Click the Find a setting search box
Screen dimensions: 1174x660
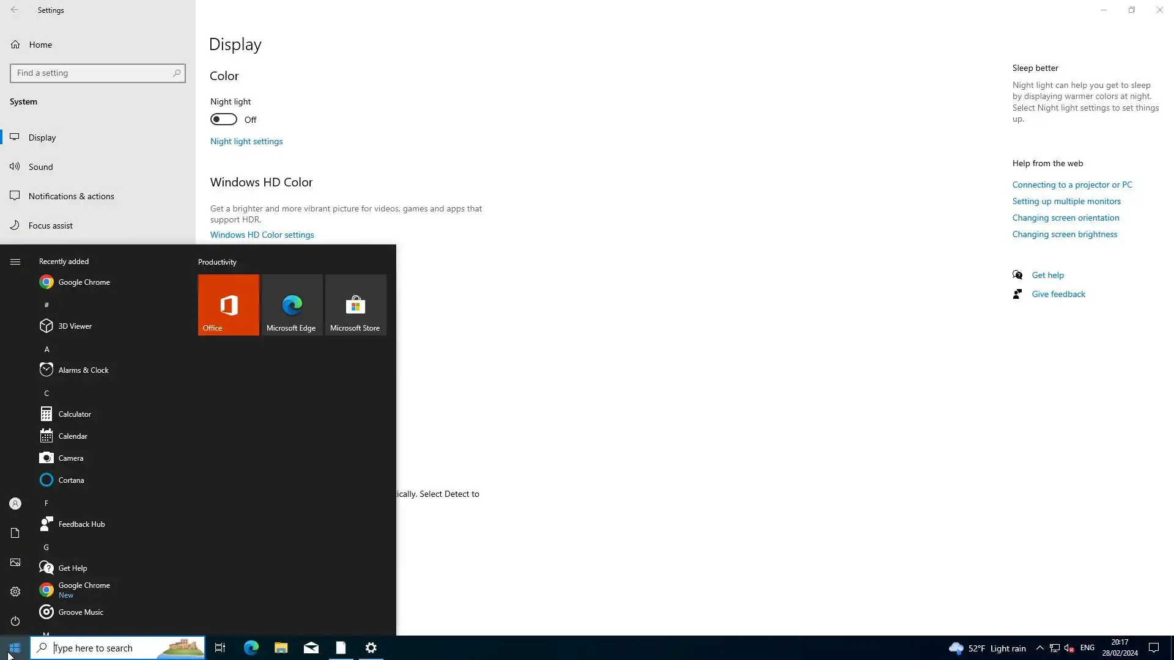[92, 73]
